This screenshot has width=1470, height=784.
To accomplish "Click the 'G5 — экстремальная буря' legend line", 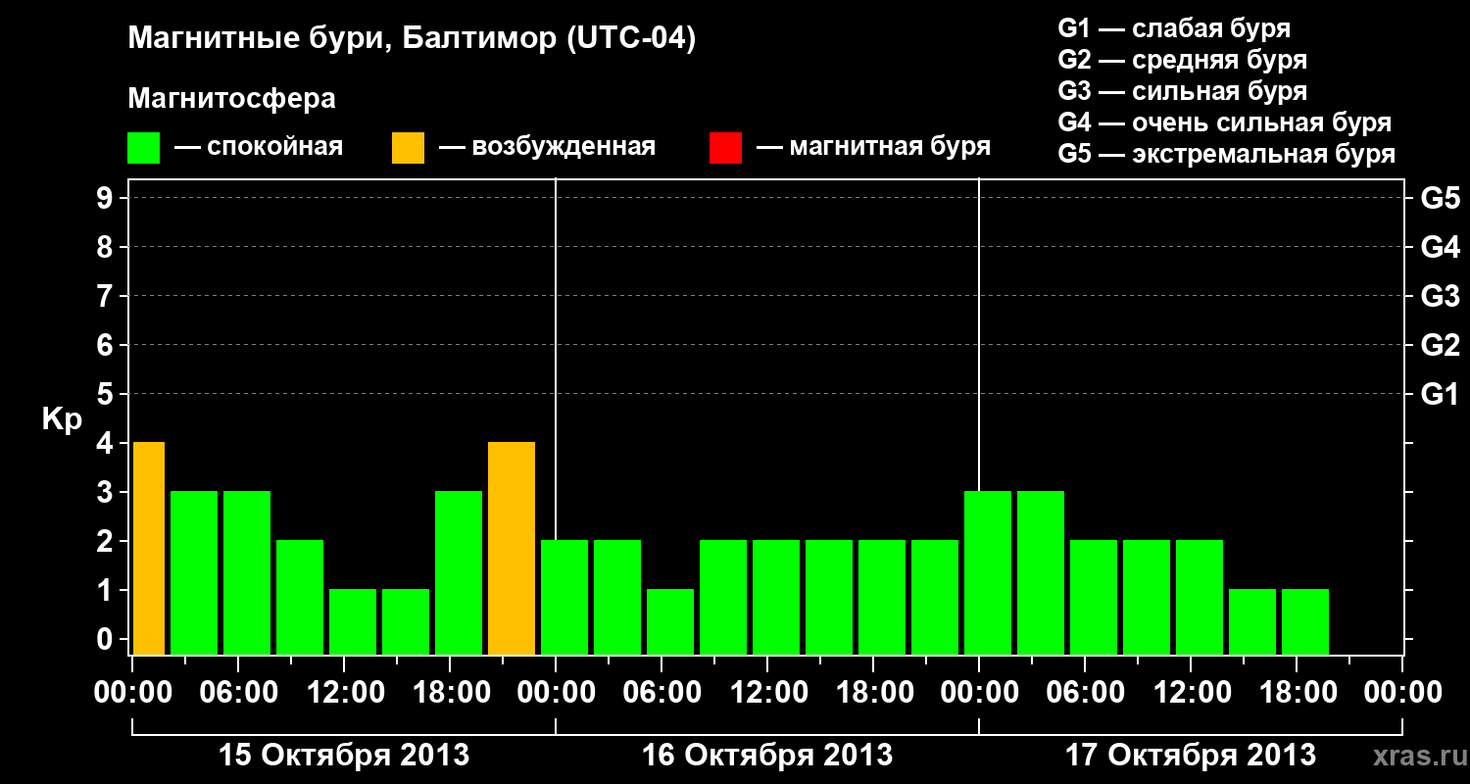I will [x=1226, y=154].
